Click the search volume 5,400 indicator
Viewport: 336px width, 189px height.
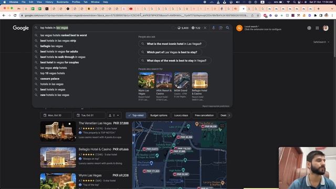pos(183,28)
